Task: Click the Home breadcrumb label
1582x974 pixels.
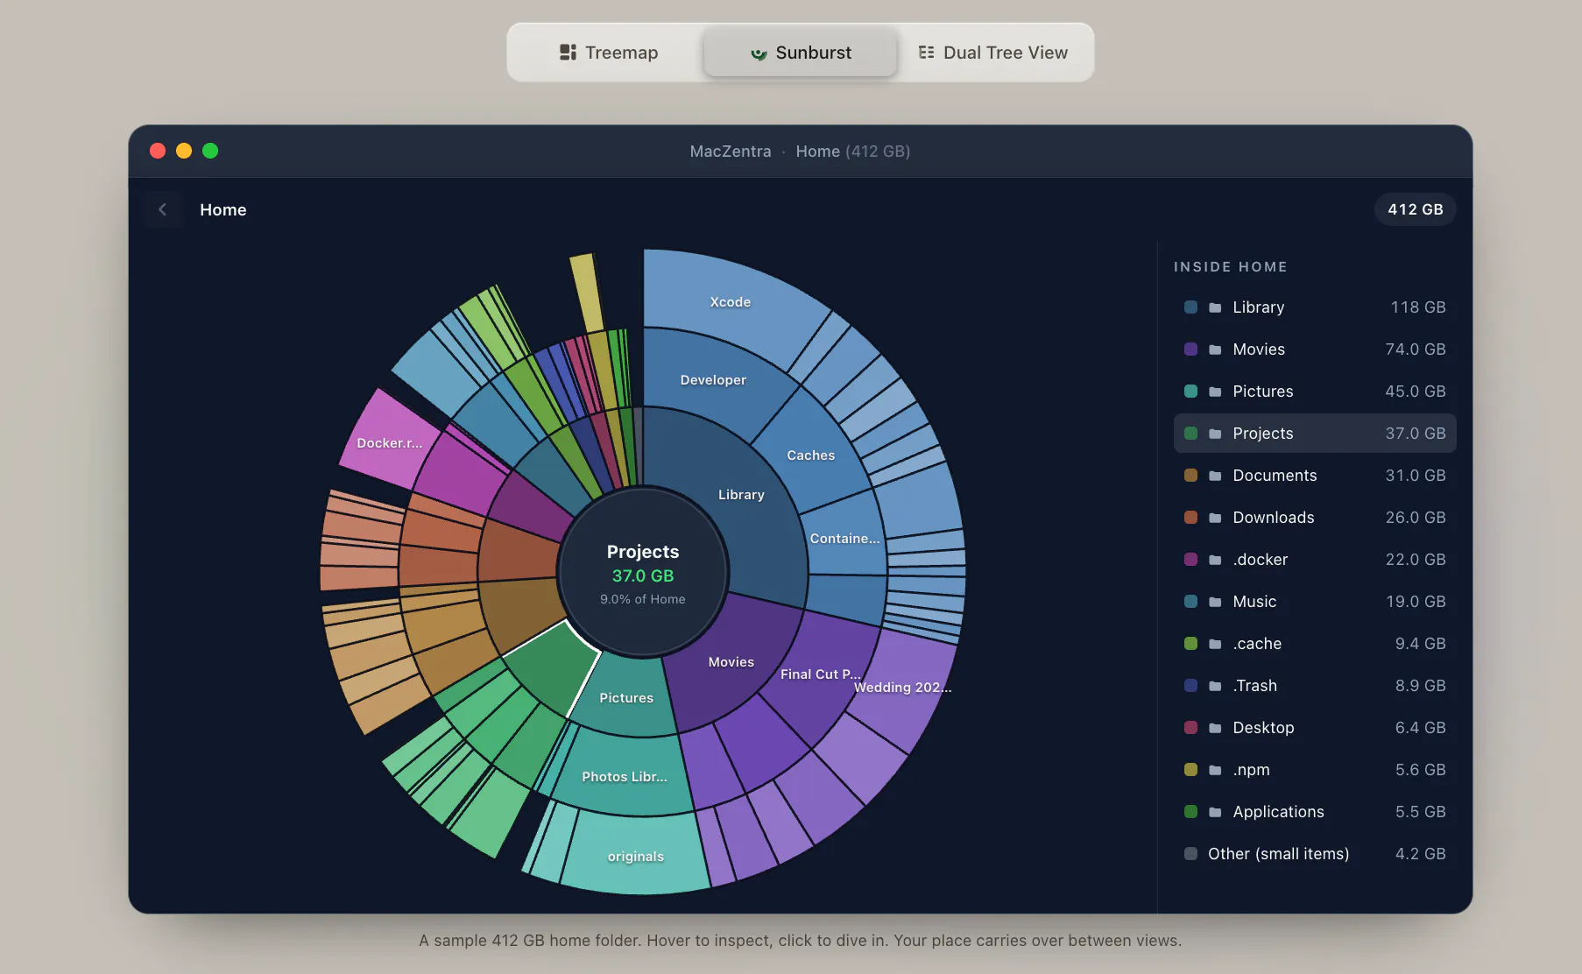Action: (x=222, y=209)
